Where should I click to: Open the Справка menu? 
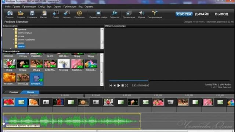click(x=89, y=7)
